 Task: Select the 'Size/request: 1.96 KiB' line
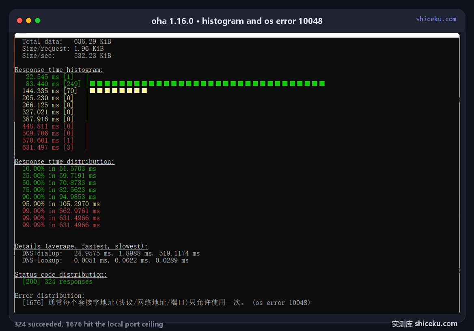pyautogui.click(x=63, y=49)
